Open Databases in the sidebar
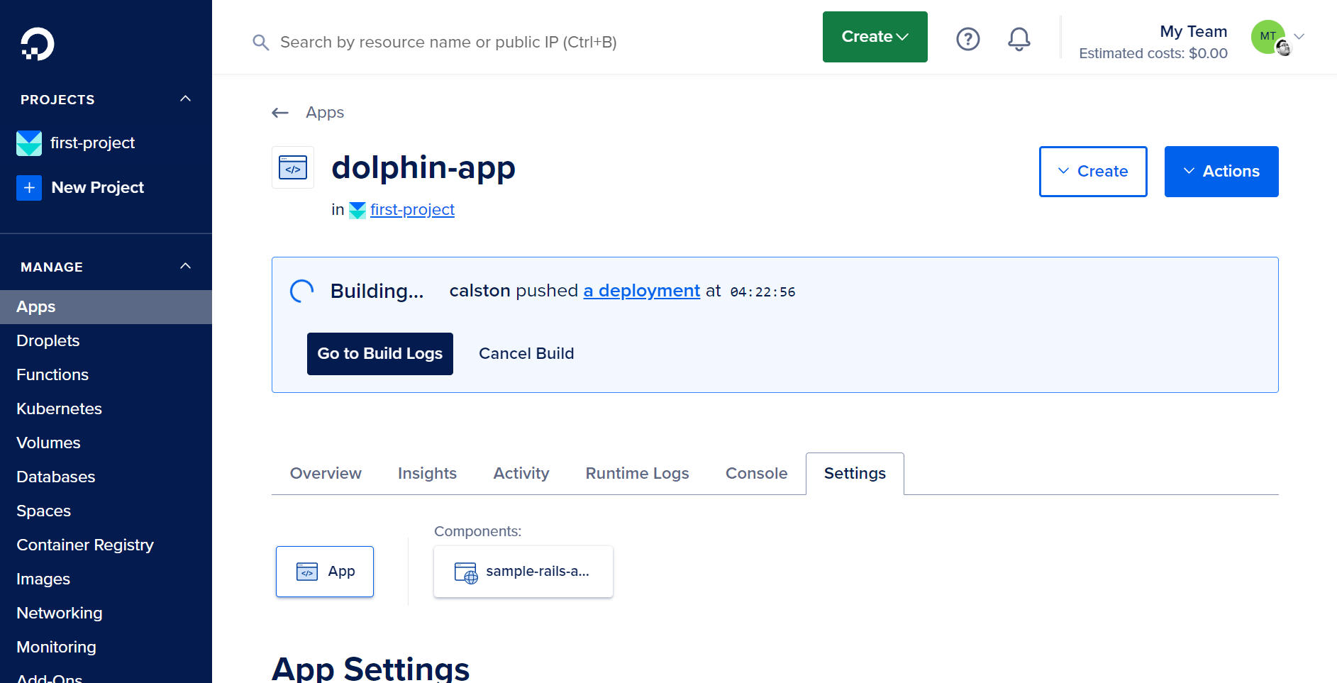 pos(106,477)
